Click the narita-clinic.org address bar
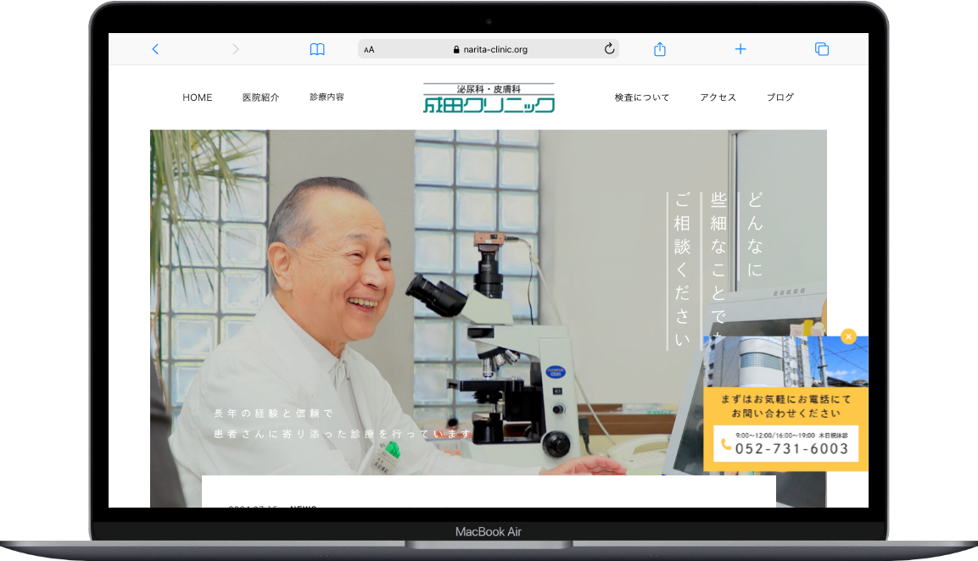978x561 pixels. coord(489,49)
